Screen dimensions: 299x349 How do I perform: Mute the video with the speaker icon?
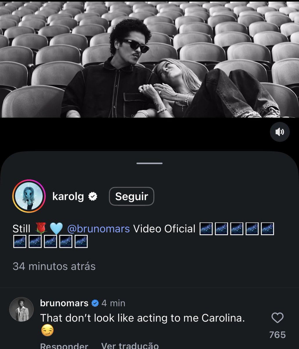click(x=280, y=132)
